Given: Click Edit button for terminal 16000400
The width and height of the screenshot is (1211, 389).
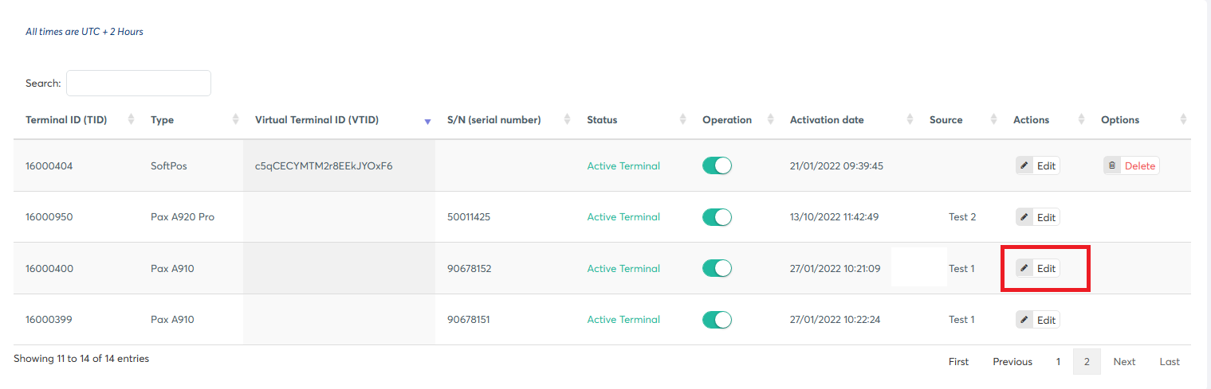Looking at the screenshot, I should (x=1038, y=269).
